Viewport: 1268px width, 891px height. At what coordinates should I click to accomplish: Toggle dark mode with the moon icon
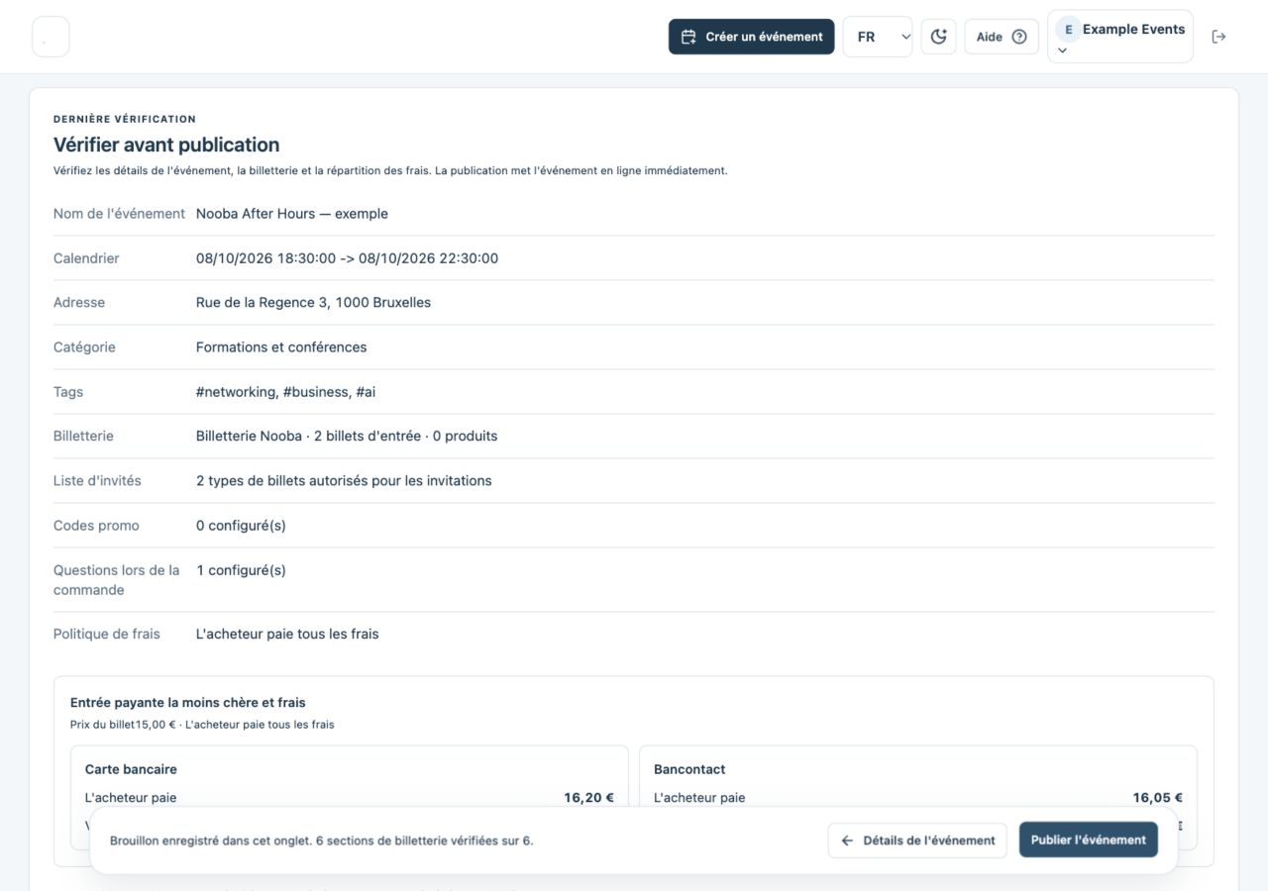tap(938, 37)
